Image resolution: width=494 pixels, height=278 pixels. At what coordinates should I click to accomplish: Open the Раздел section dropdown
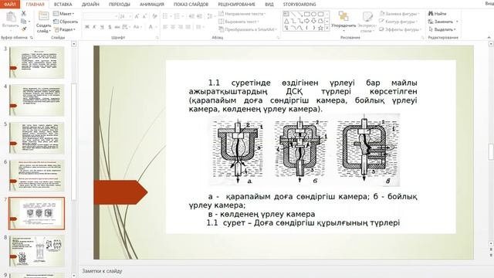pyautogui.click(x=65, y=29)
